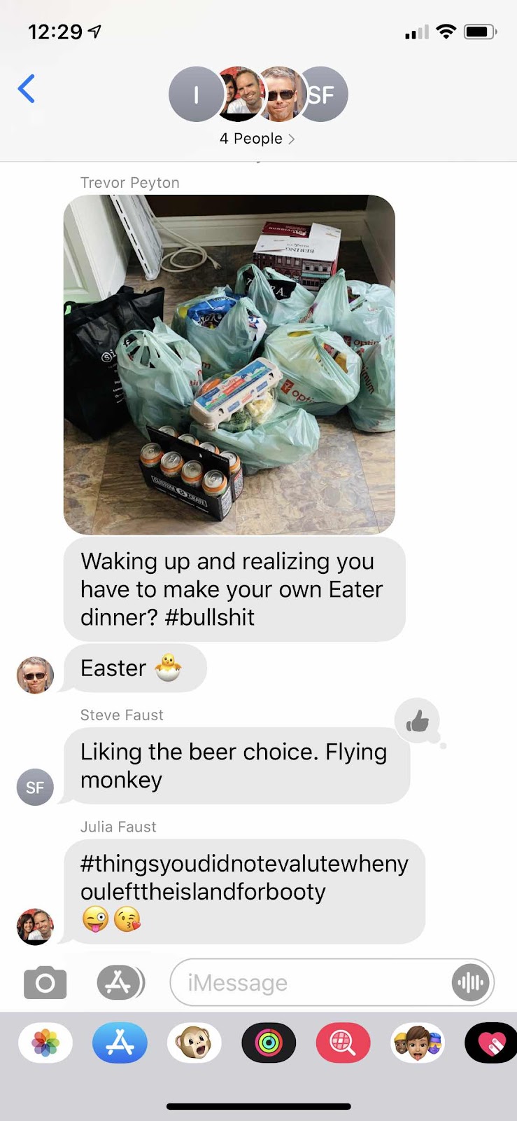517x1121 pixels.
Task: Tap the audio record waveform icon
Action: (470, 983)
